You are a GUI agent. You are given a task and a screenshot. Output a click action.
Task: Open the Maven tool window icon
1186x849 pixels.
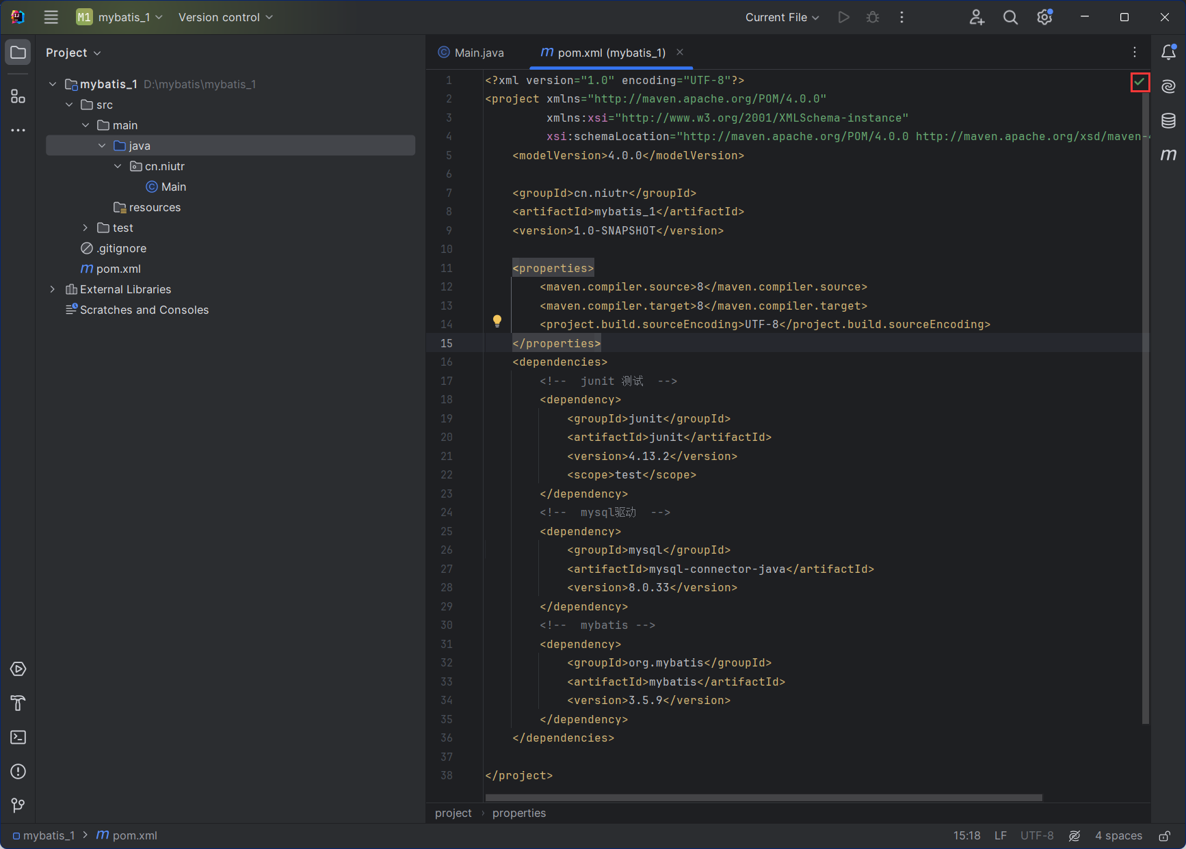[1168, 155]
